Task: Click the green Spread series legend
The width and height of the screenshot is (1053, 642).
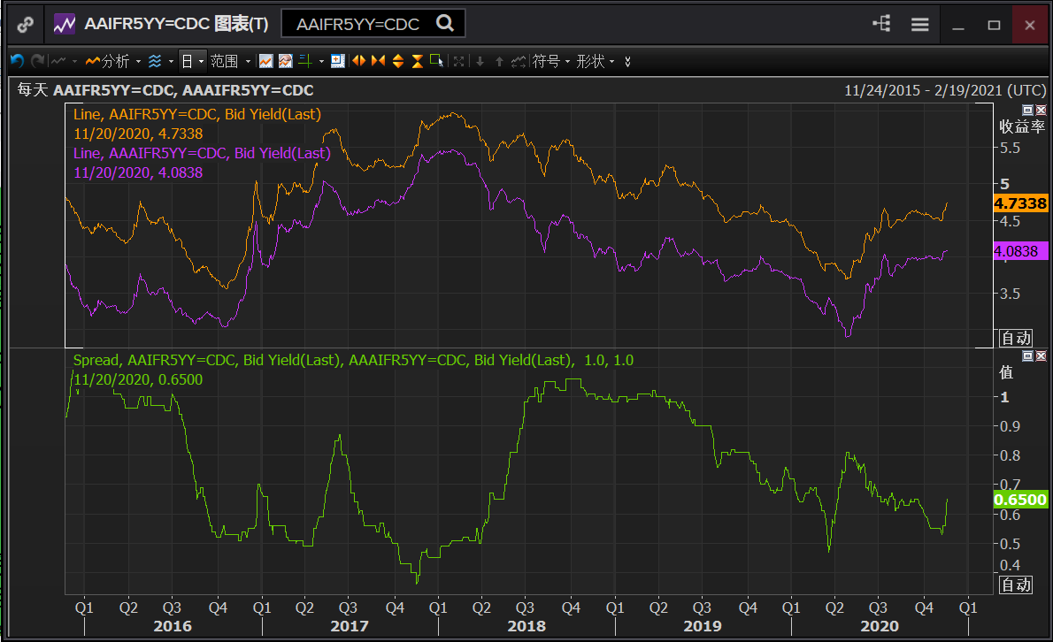Action: tap(353, 360)
